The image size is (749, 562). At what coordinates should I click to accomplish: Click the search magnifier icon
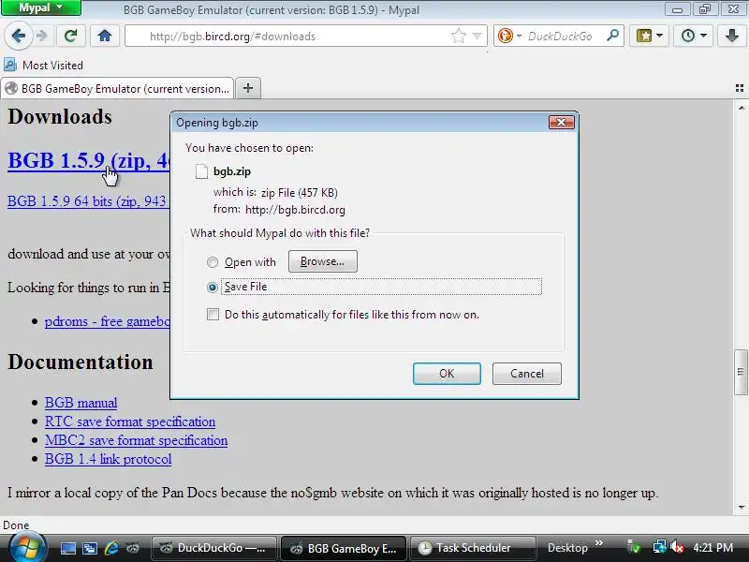coord(612,36)
